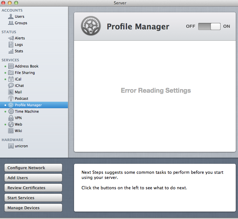Image resolution: width=238 pixels, height=219 pixels.
Task: Click the Wiki icon in sidebar
Action: tap(11, 131)
